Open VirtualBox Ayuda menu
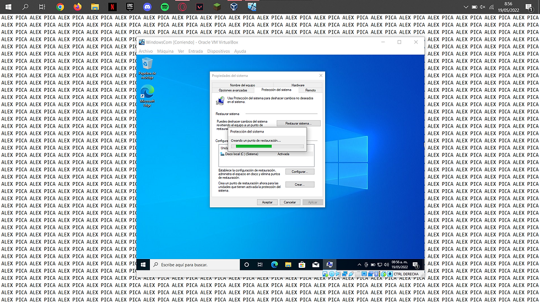This screenshot has width=540, height=303. [x=240, y=51]
